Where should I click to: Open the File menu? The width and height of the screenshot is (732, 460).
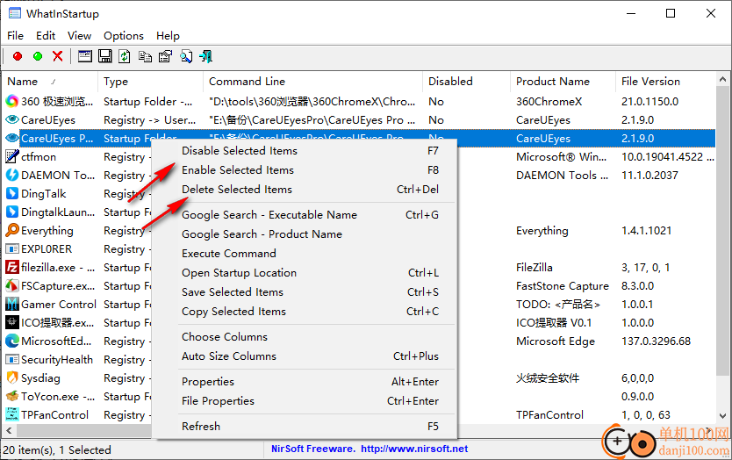(x=16, y=36)
